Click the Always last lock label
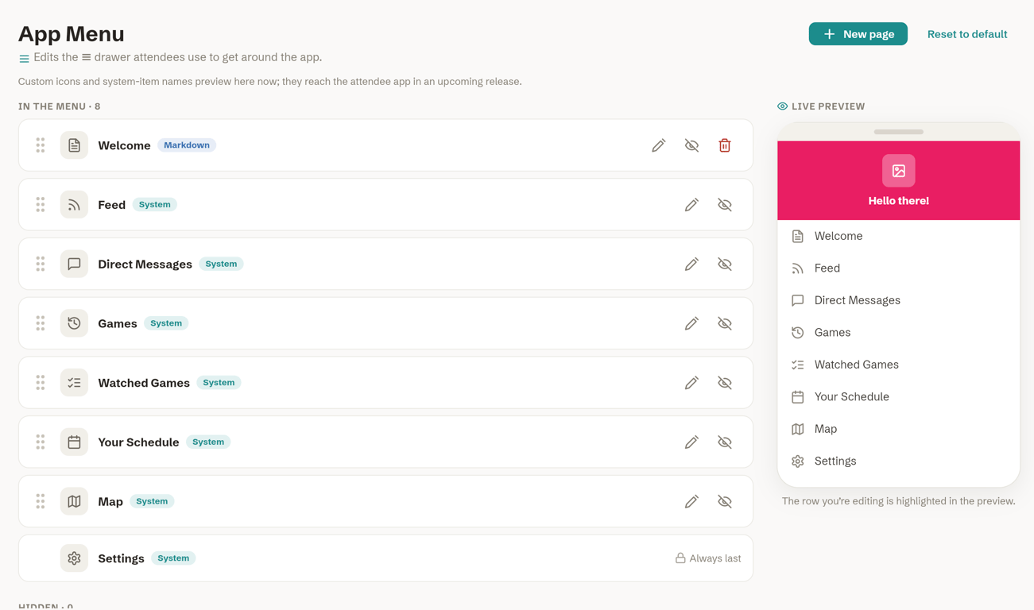This screenshot has height=610, width=1034. point(708,558)
